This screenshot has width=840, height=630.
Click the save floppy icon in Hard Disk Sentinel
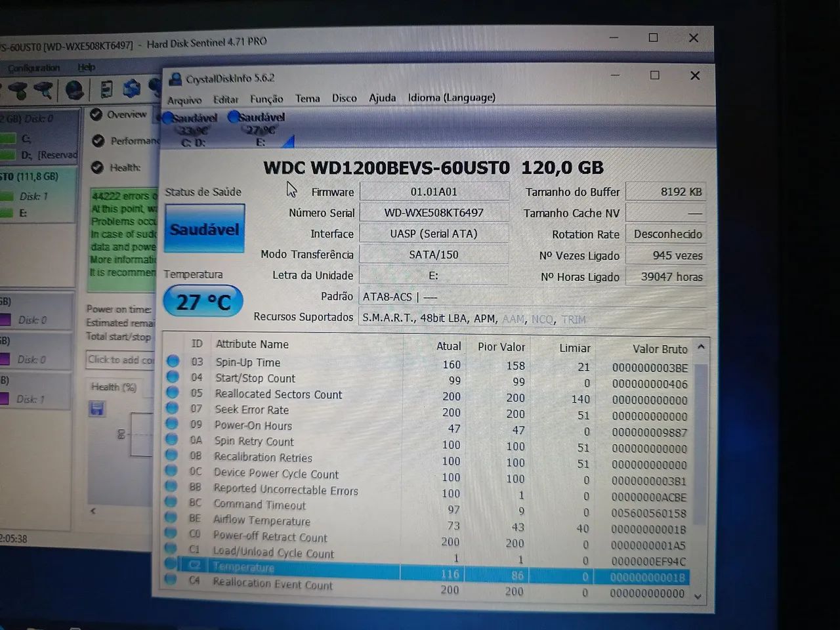tap(96, 409)
